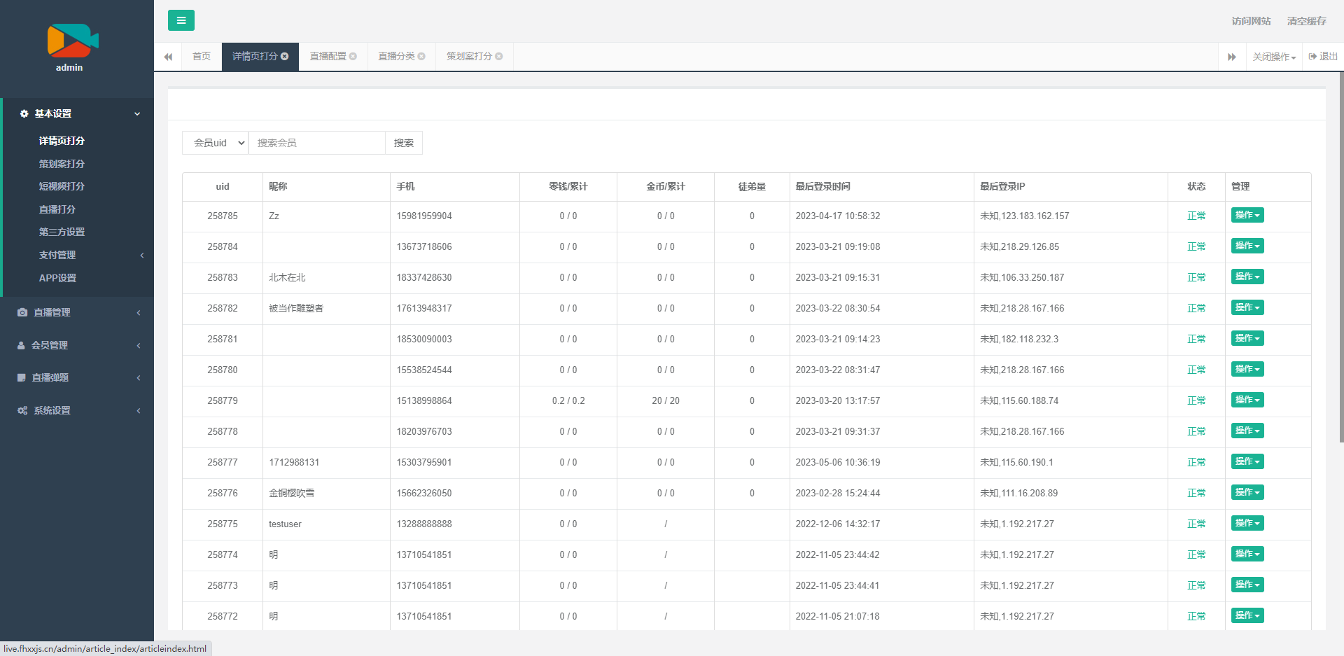Click the camera icon beside 直播管理
Image resolution: width=1344 pixels, height=656 pixels.
pyautogui.click(x=22, y=312)
